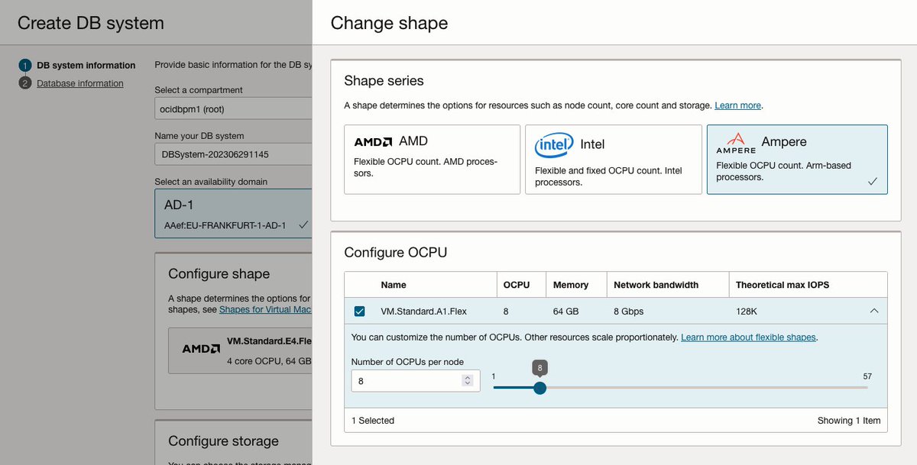Click the OCPU column header
917x465 pixels.
coord(517,285)
